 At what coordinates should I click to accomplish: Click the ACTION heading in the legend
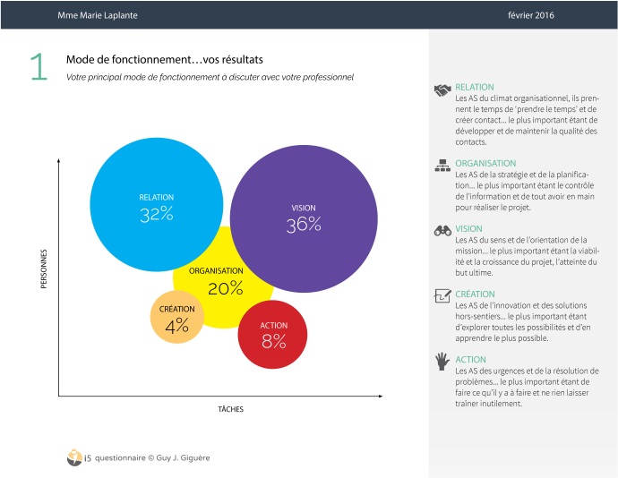click(470, 360)
